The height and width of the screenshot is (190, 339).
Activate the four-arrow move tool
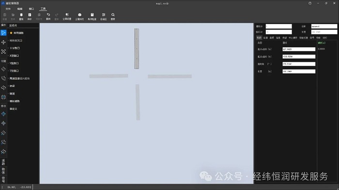pos(3,42)
